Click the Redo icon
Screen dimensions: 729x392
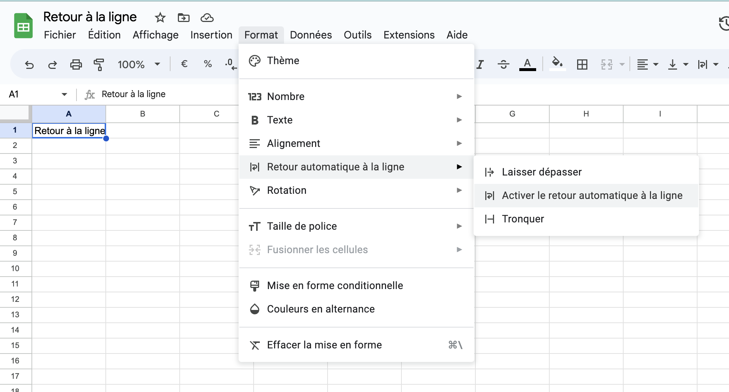point(53,64)
